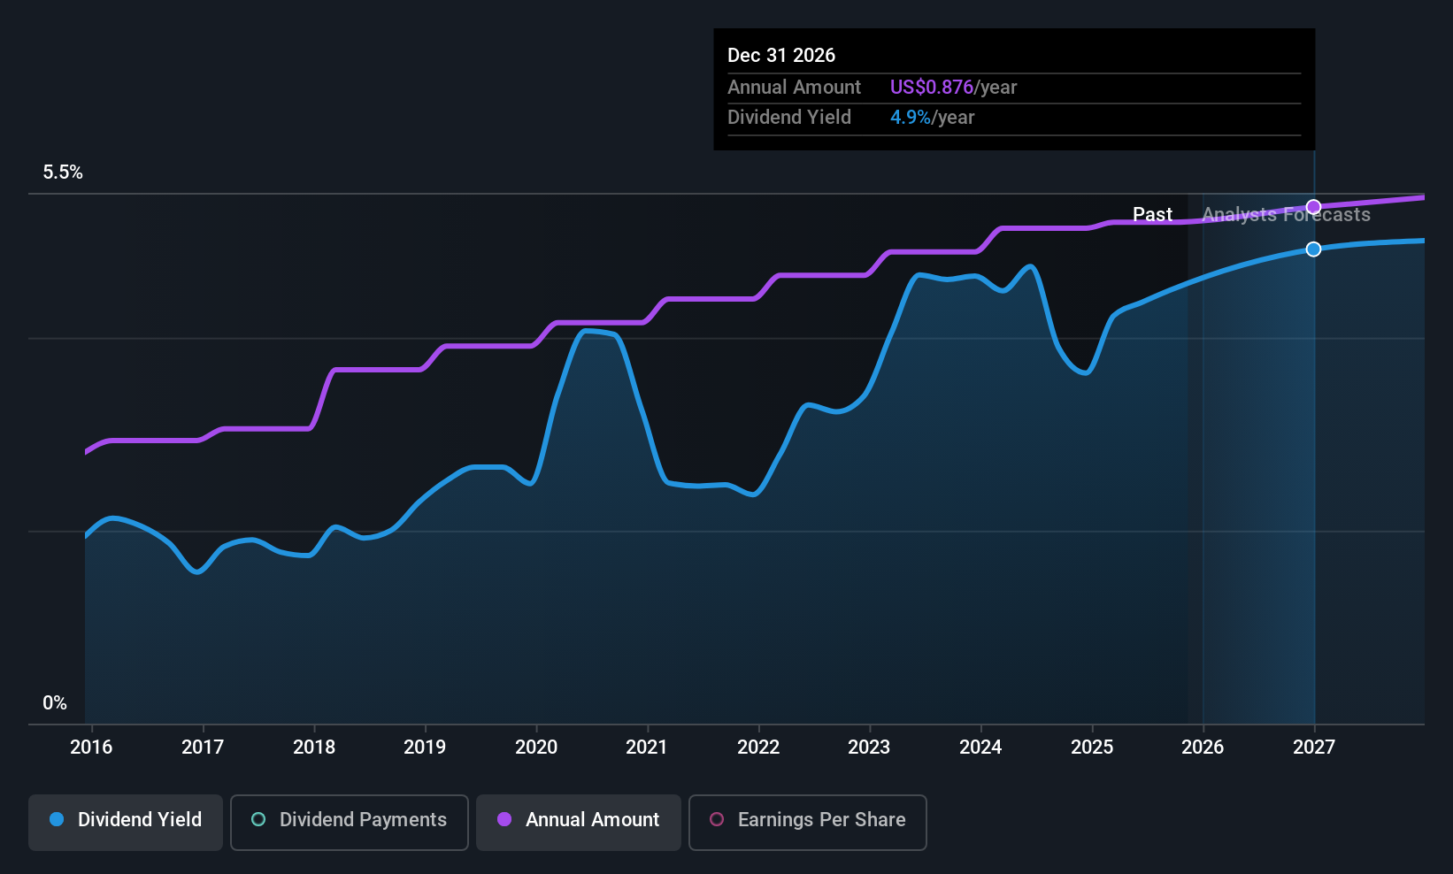
Task: Click the 2016 x-axis label
Action: (x=91, y=747)
